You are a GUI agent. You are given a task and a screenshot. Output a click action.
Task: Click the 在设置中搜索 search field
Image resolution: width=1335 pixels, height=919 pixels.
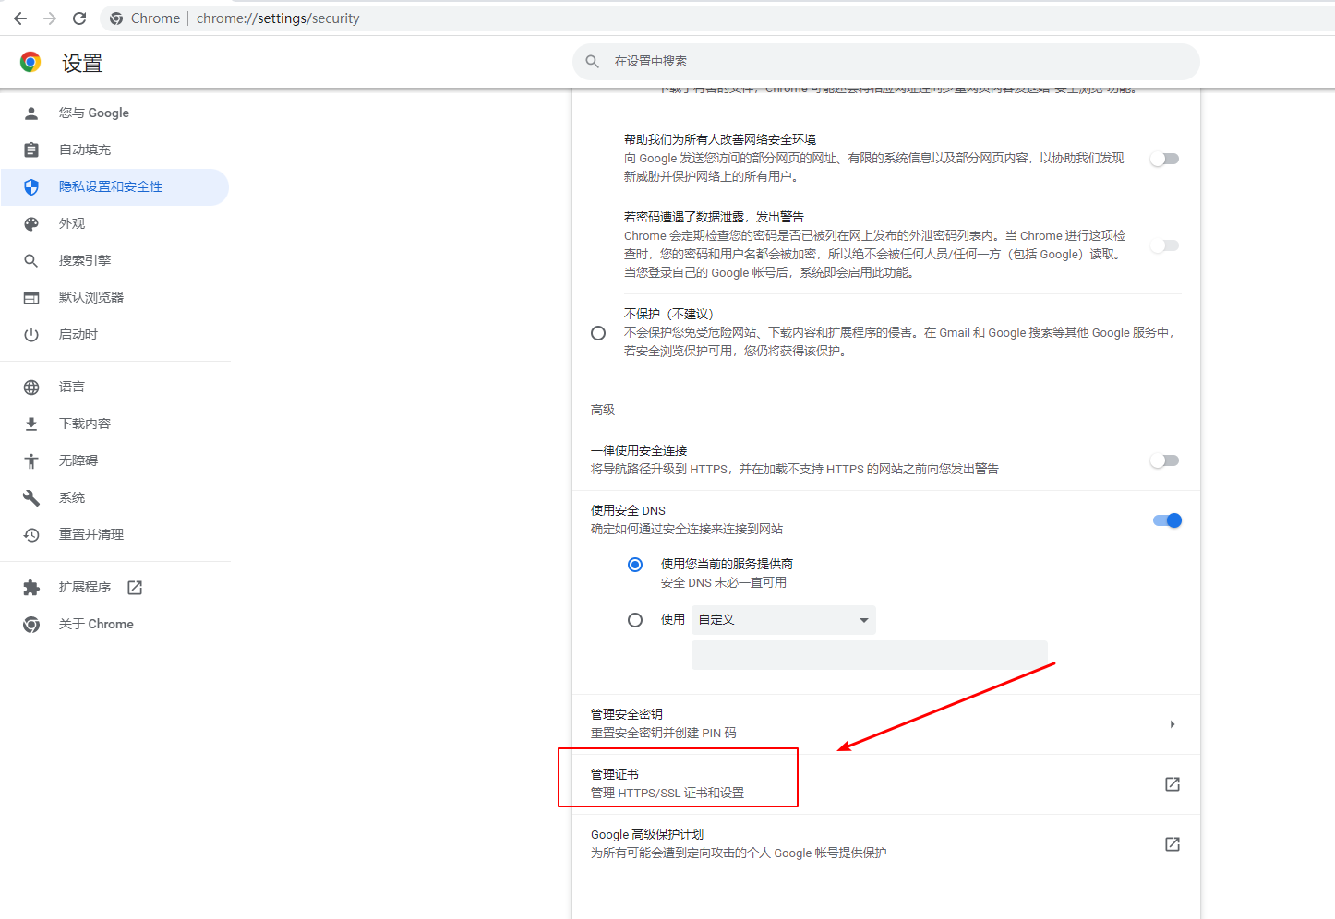pyautogui.click(x=886, y=62)
